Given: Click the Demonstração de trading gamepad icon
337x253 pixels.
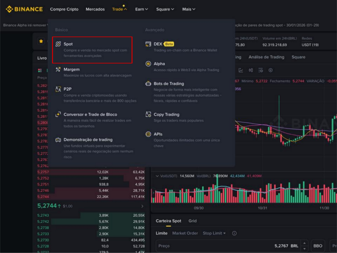Looking at the screenshot, I should (x=58, y=140).
